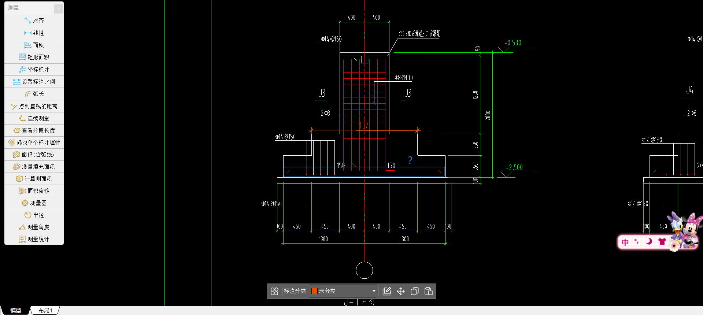This screenshot has height=315, width=703.
Task: Switch to the 布局1 layout tab
Action: (45, 310)
